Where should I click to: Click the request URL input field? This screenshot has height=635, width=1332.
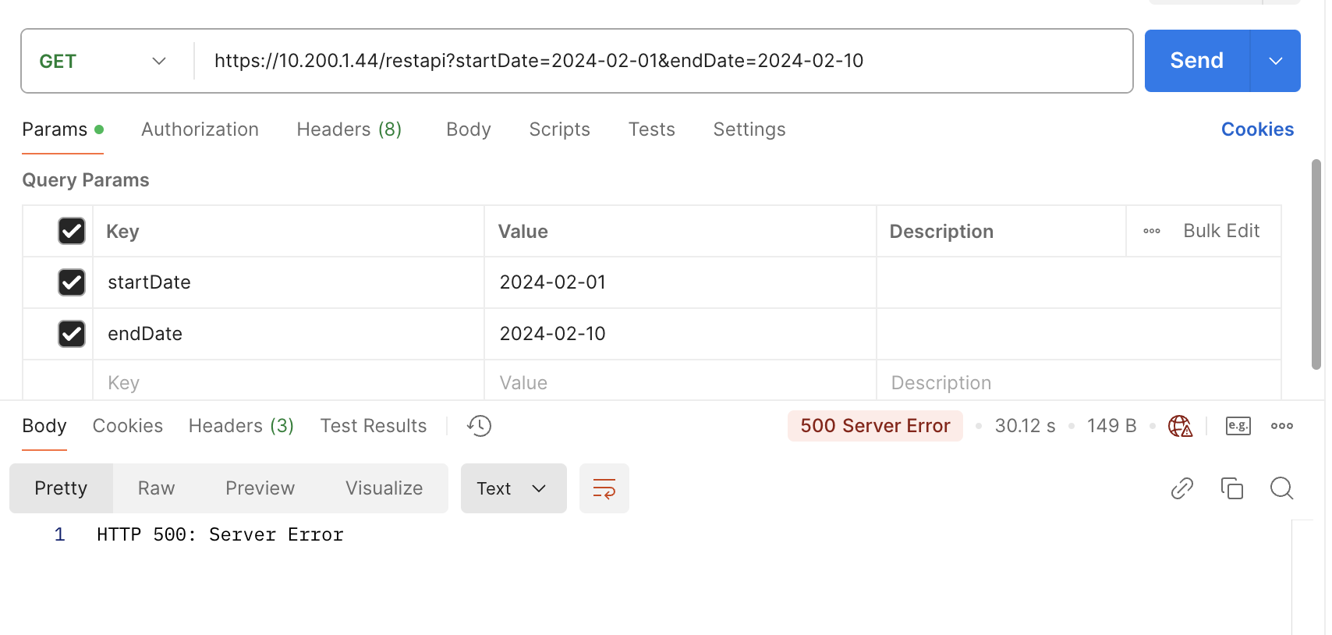663,62
